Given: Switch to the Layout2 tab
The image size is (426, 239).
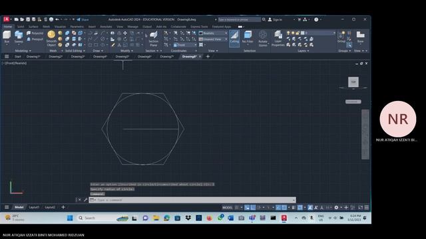Looking at the screenshot, I should coord(50,207).
